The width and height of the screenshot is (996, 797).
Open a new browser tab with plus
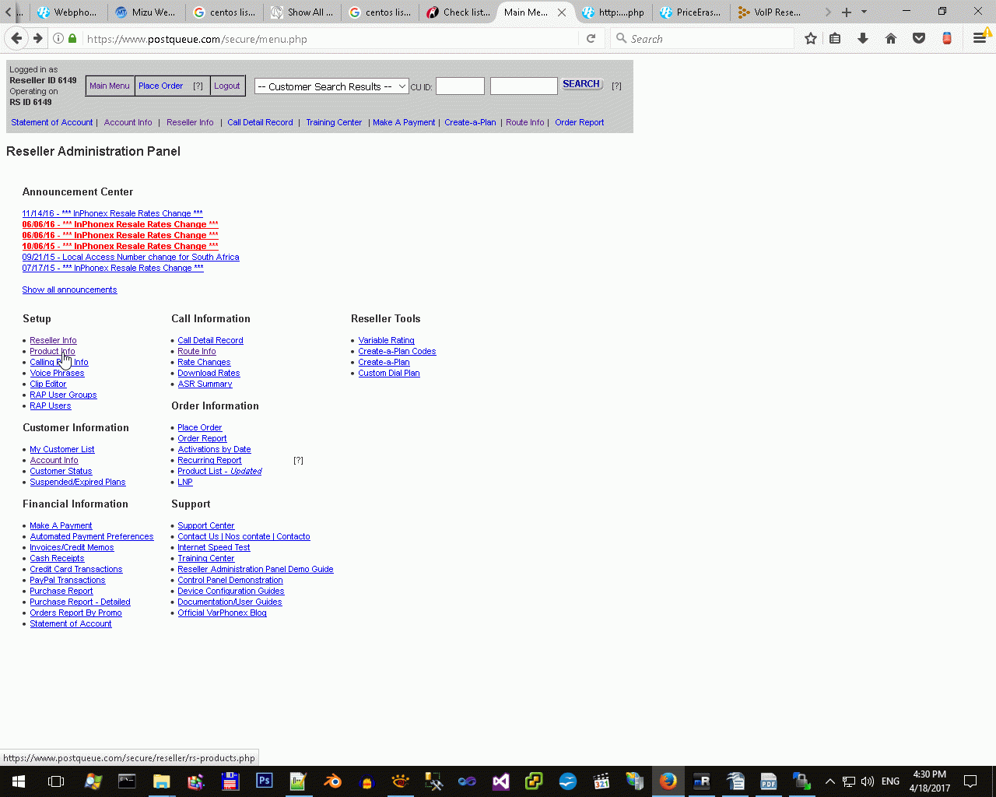click(x=847, y=12)
